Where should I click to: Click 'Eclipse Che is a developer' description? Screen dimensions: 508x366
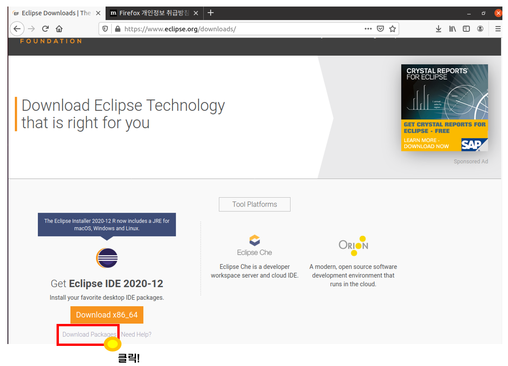(255, 271)
